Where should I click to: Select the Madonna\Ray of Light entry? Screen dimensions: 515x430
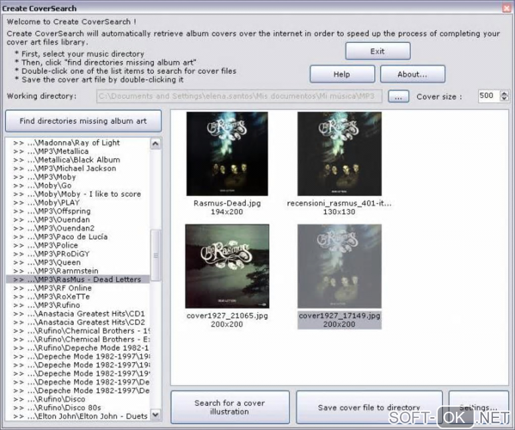(x=78, y=142)
